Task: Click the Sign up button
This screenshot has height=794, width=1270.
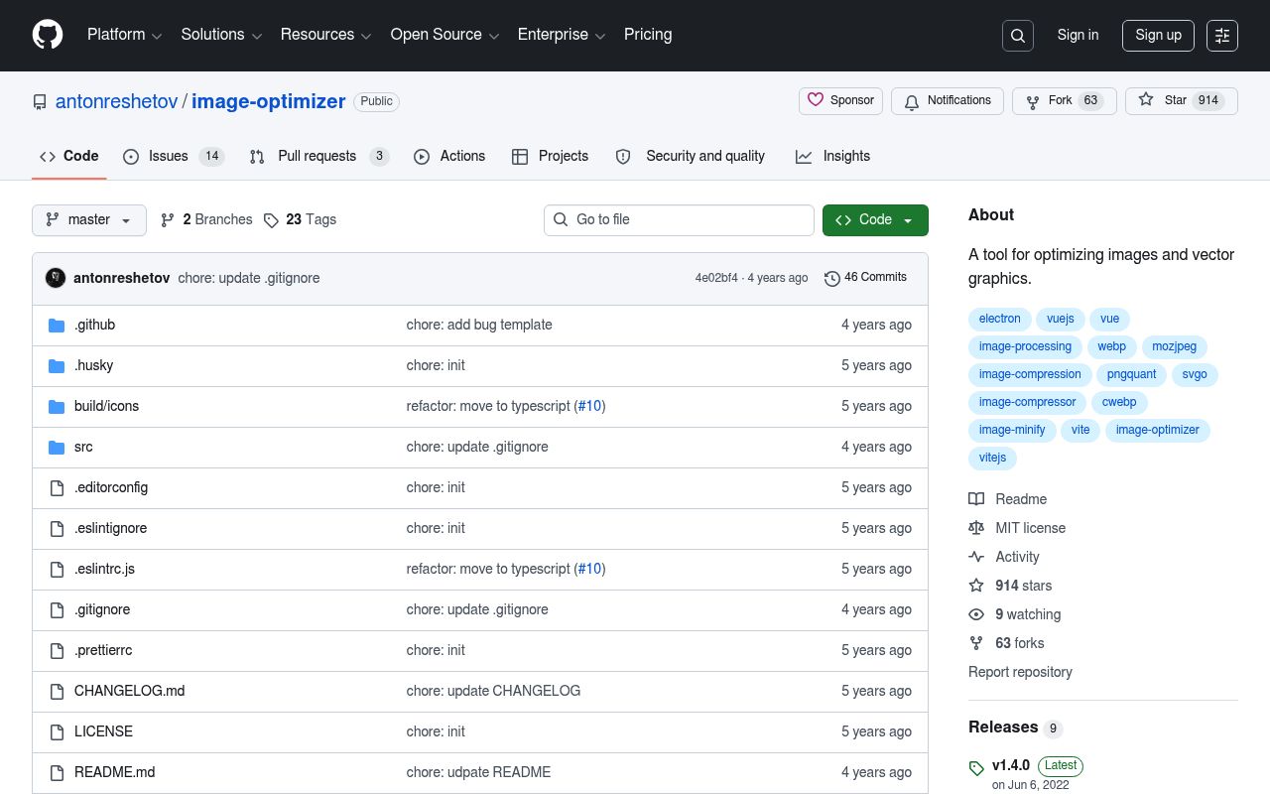Action: point(1158,35)
